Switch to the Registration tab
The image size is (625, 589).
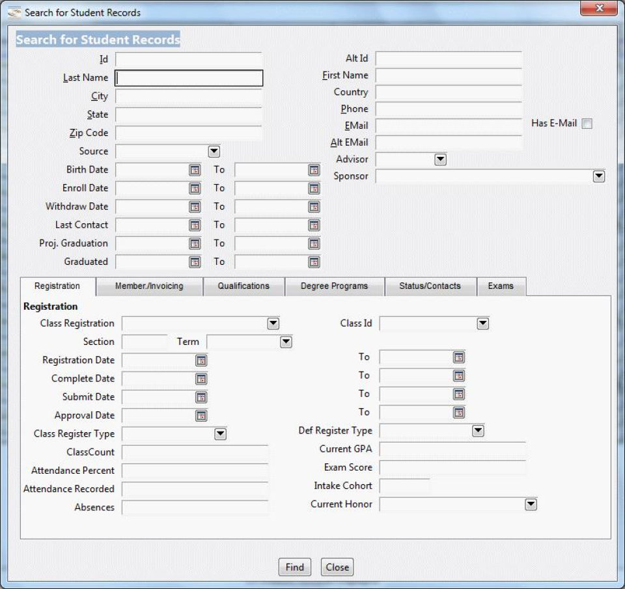(x=57, y=286)
